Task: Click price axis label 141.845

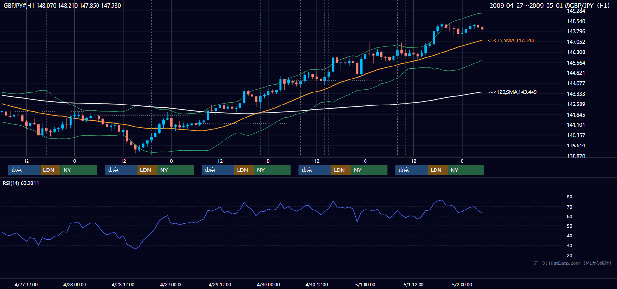Action: [576, 115]
